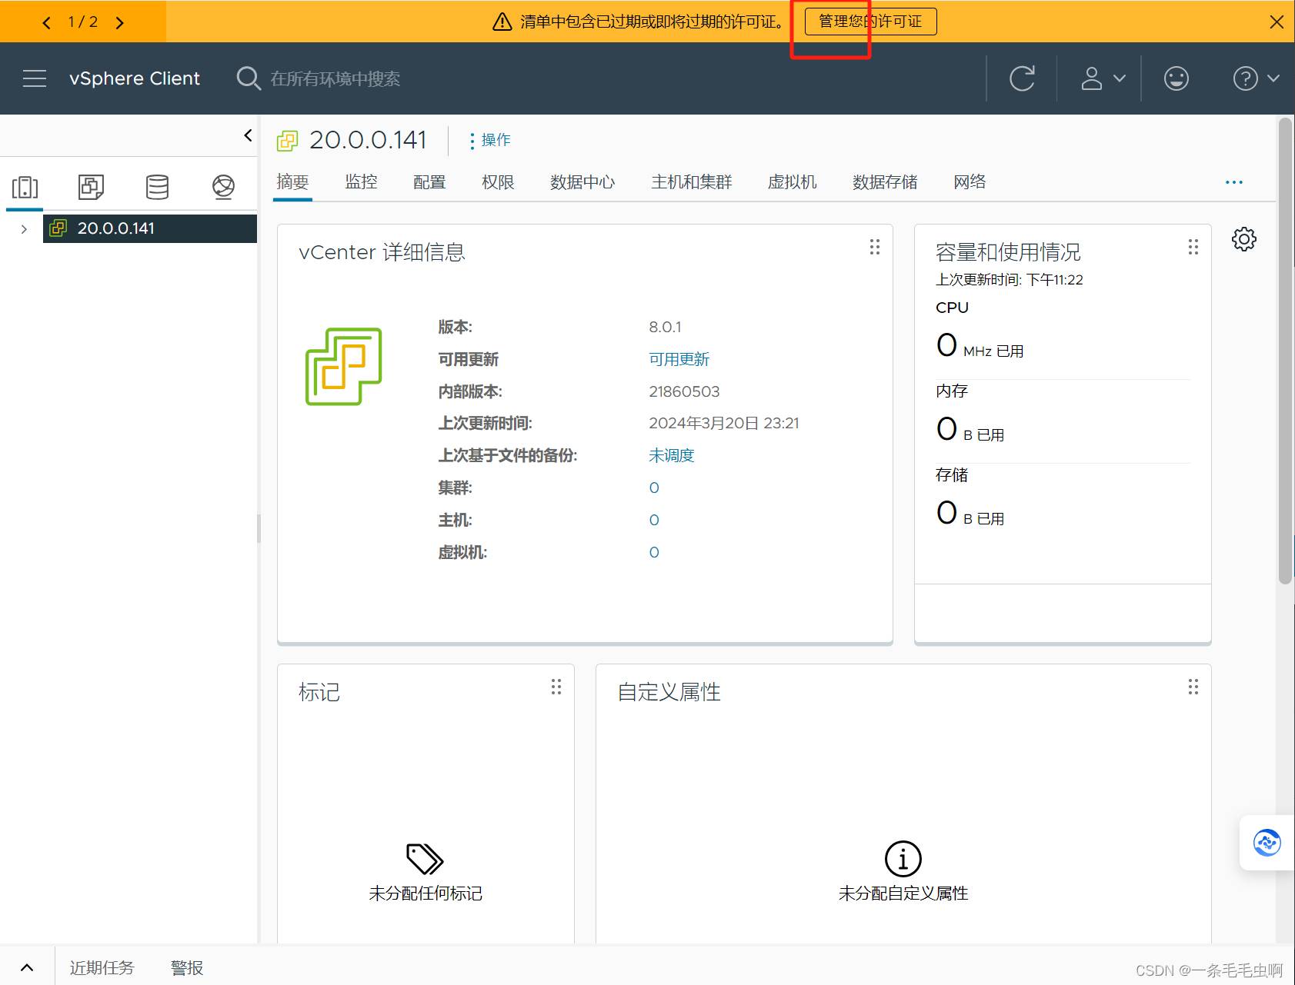The width and height of the screenshot is (1295, 985).
Task: Click the refresh icon in header
Action: [1022, 78]
